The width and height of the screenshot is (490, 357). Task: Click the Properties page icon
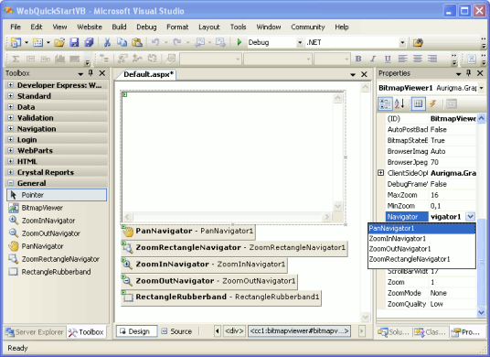coord(419,103)
